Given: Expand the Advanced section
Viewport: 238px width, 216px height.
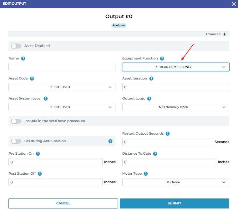Looking at the screenshot, I should tap(224, 34).
